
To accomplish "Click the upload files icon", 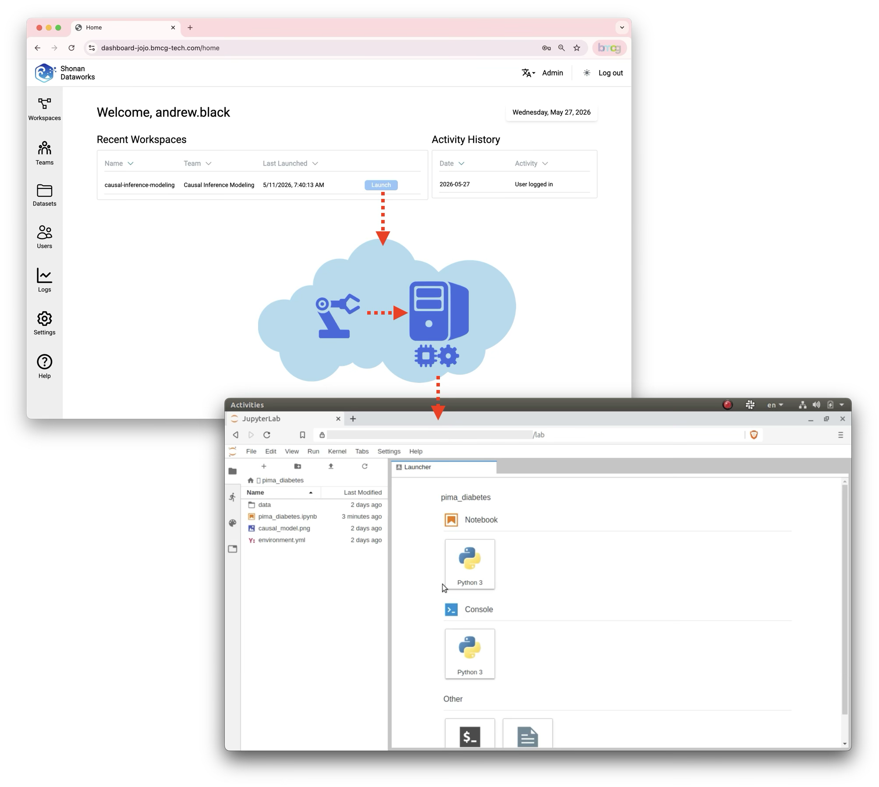I will [x=331, y=466].
